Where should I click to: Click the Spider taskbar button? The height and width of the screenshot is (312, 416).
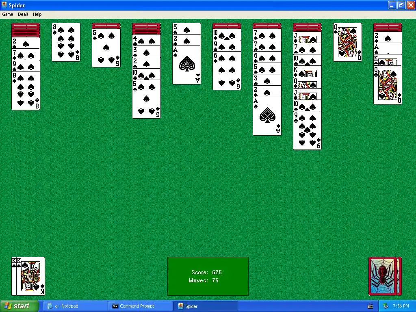(x=206, y=306)
